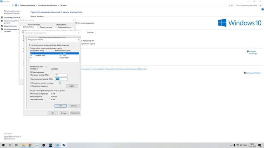Open the Help question mark icon
The height and width of the screenshot is (148, 264).
point(262,9)
